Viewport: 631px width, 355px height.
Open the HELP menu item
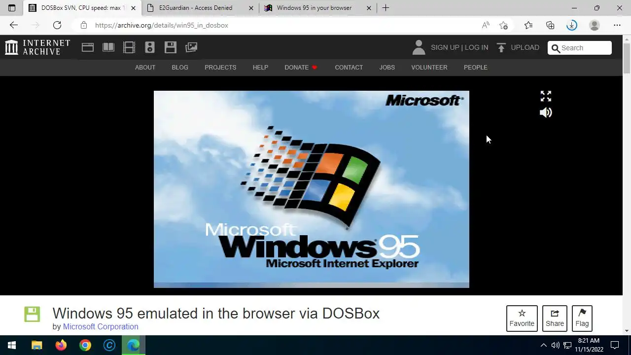click(260, 67)
